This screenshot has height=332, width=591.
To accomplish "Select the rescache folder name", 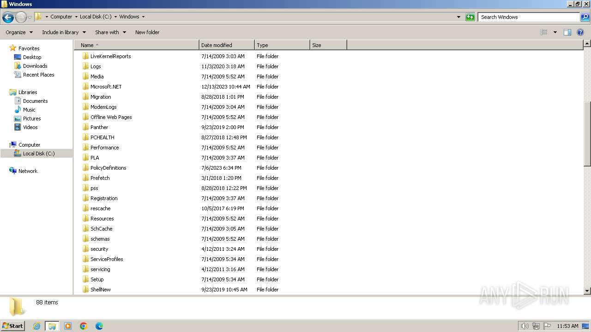I will click(100, 208).
